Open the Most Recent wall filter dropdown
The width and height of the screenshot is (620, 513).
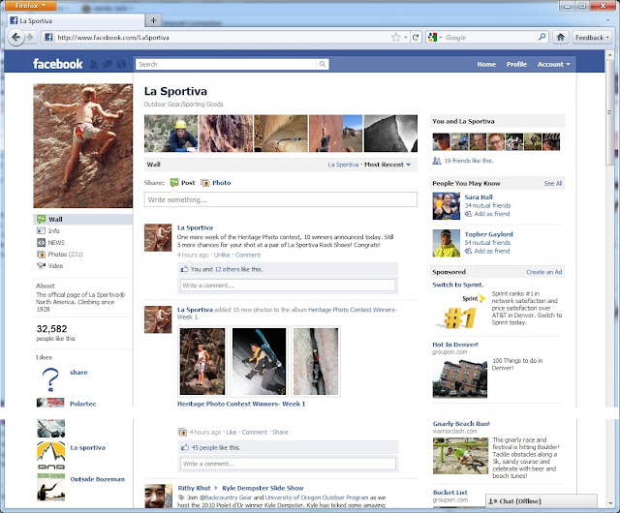[x=387, y=165]
